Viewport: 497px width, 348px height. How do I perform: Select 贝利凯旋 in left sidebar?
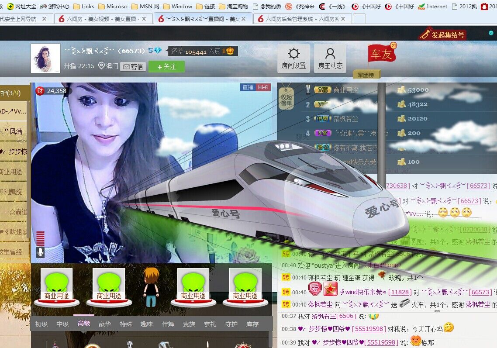pyautogui.click(x=13, y=191)
